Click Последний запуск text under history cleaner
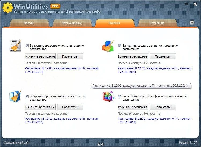The width and height of the screenshot is (201, 147). click(139, 63)
